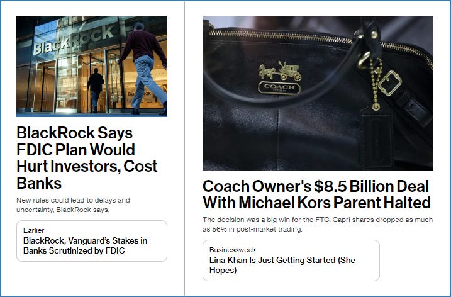Open Lina Khan Is Just Getting Started article
Viewport: 451px width, 297px height.
(x=282, y=265)
